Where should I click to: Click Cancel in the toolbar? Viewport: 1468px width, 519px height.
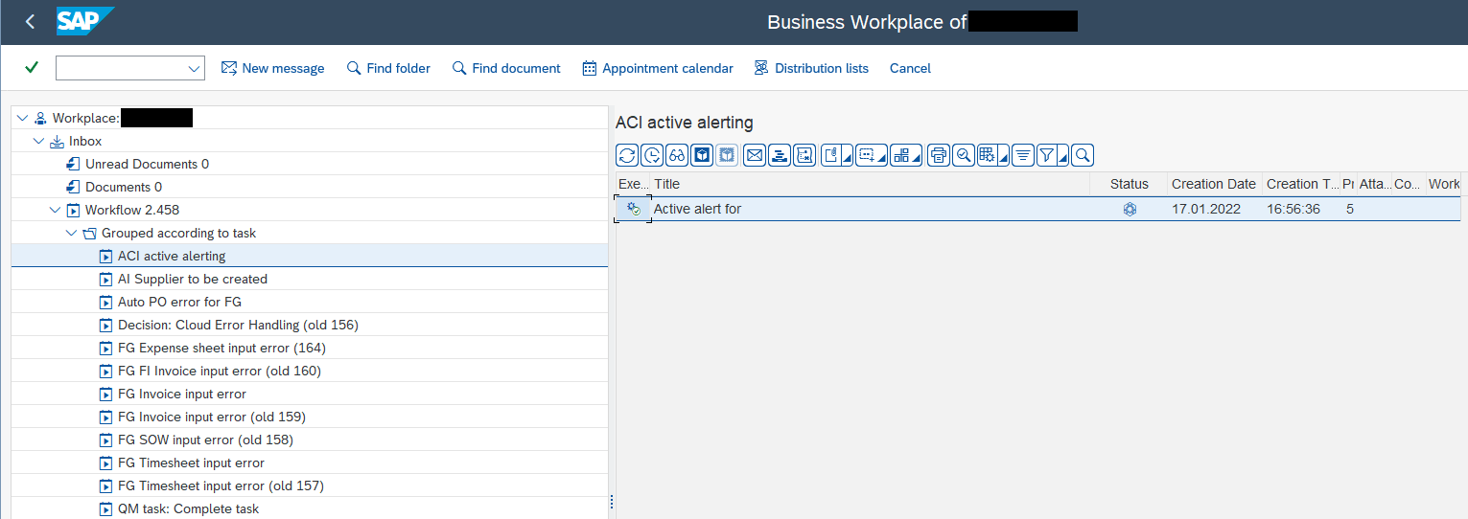tap(910, 68)
